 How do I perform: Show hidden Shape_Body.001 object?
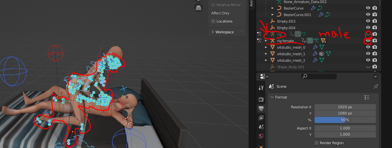coord(368,67)
